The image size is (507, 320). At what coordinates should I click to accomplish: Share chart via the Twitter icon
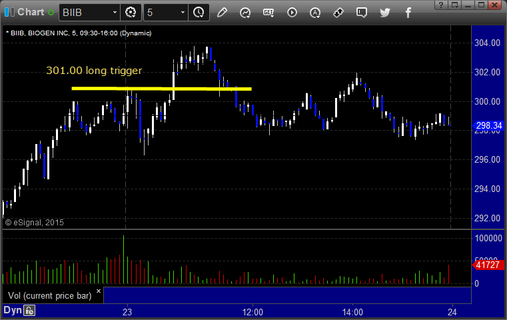[x=385, y=13]
